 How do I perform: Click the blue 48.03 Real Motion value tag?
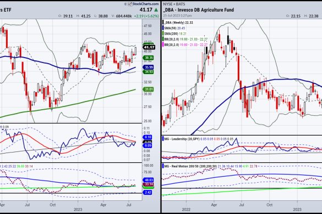pos(149,180)
